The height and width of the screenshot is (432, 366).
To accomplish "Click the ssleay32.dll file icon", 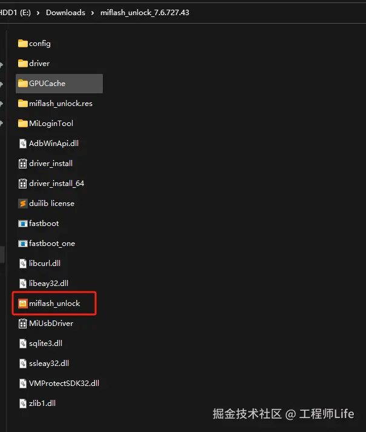I will pyautogui.click(x=23, y=364).
